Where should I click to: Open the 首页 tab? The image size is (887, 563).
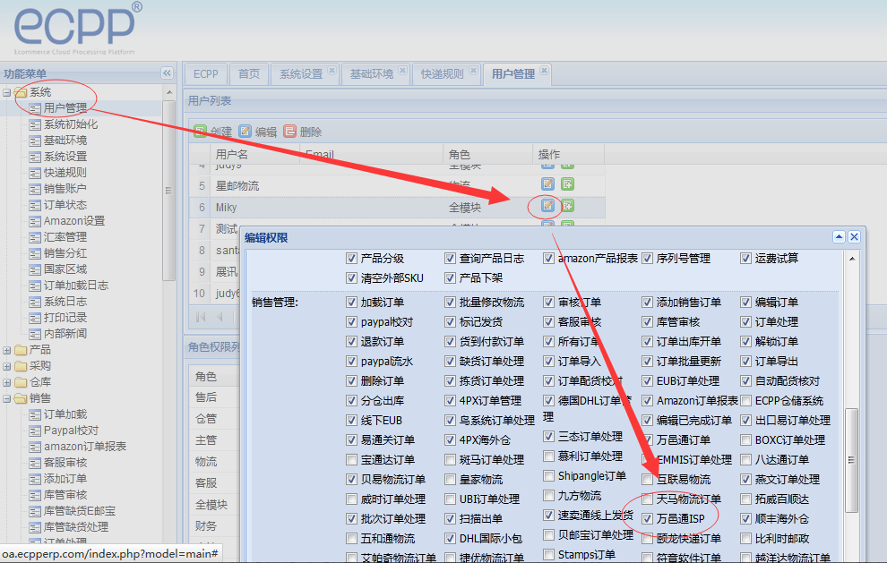coord(249,74)
